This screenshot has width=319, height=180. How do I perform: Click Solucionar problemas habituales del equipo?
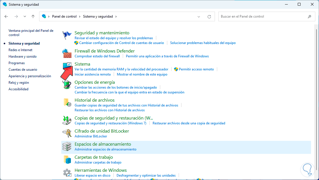(x=203, y=43)
